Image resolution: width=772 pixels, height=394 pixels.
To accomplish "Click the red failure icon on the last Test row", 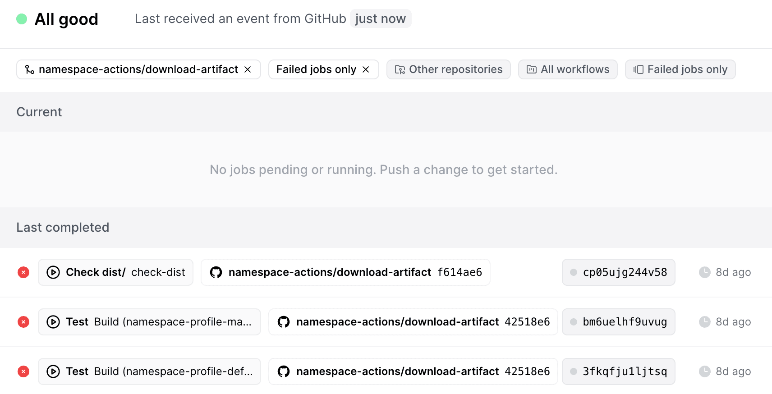I will (x=23, y=371).
